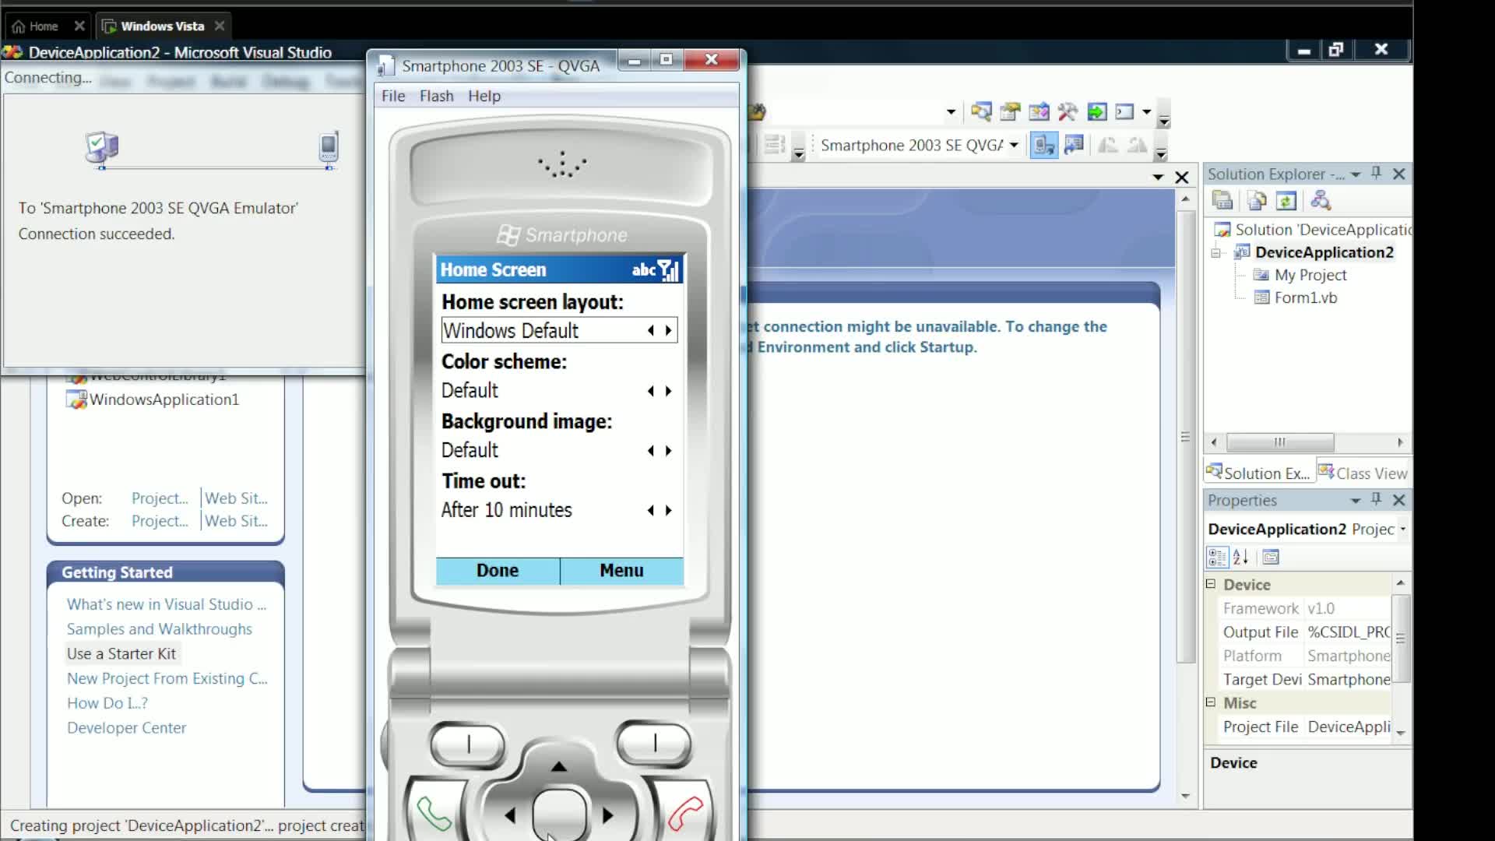Switch to the Windows Vista VM tab
Image resolution: width=1495 pixels, height=841 pixels.
click(162, 26)
